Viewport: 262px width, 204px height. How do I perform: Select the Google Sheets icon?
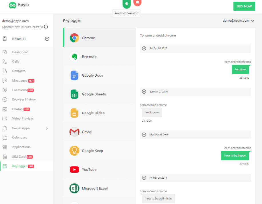tap(74, 94)
